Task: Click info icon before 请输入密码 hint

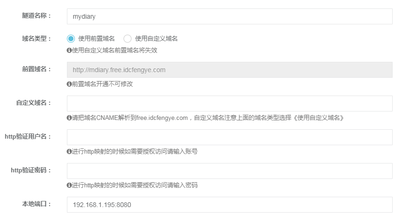Action: [69, 185]
